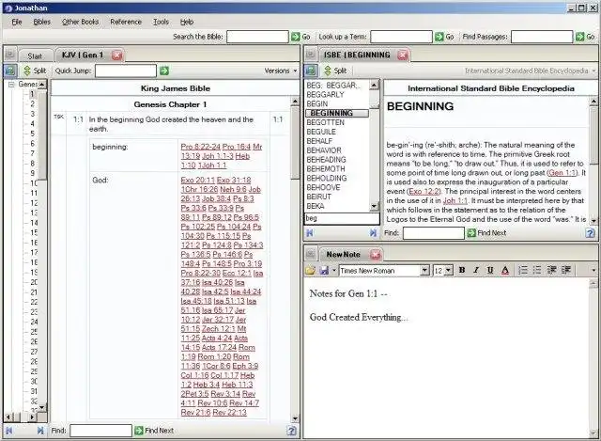The height and width of the screenshot is (441, 601).
Task: Toggle the term list icon in ISBE panel
Action: click(311, 71)
